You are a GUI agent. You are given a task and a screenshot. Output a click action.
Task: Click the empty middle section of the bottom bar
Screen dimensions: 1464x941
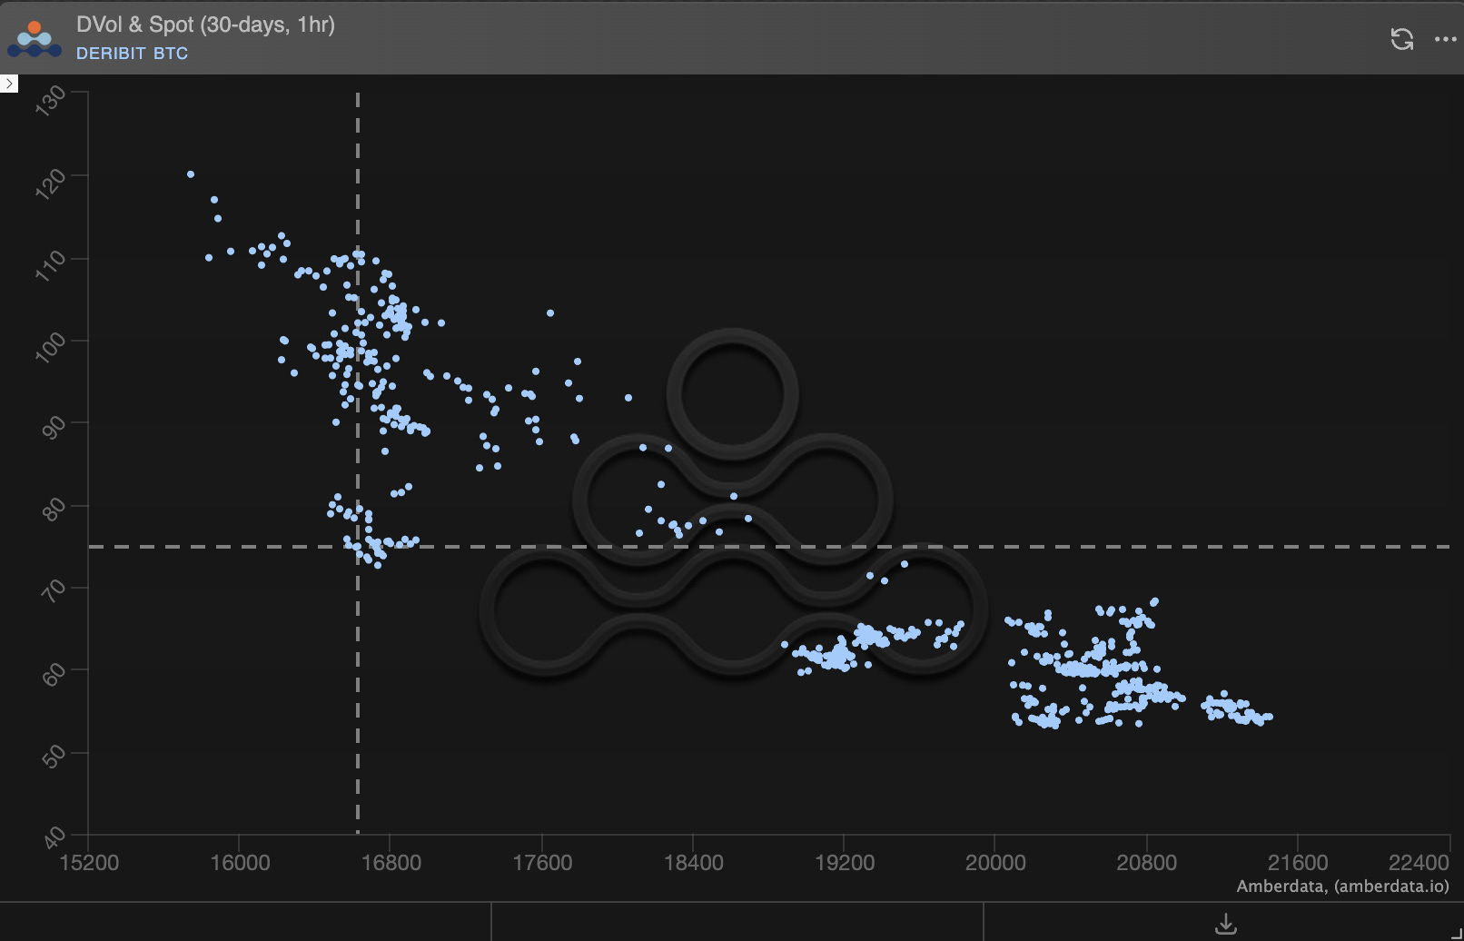tap(736, 923)
